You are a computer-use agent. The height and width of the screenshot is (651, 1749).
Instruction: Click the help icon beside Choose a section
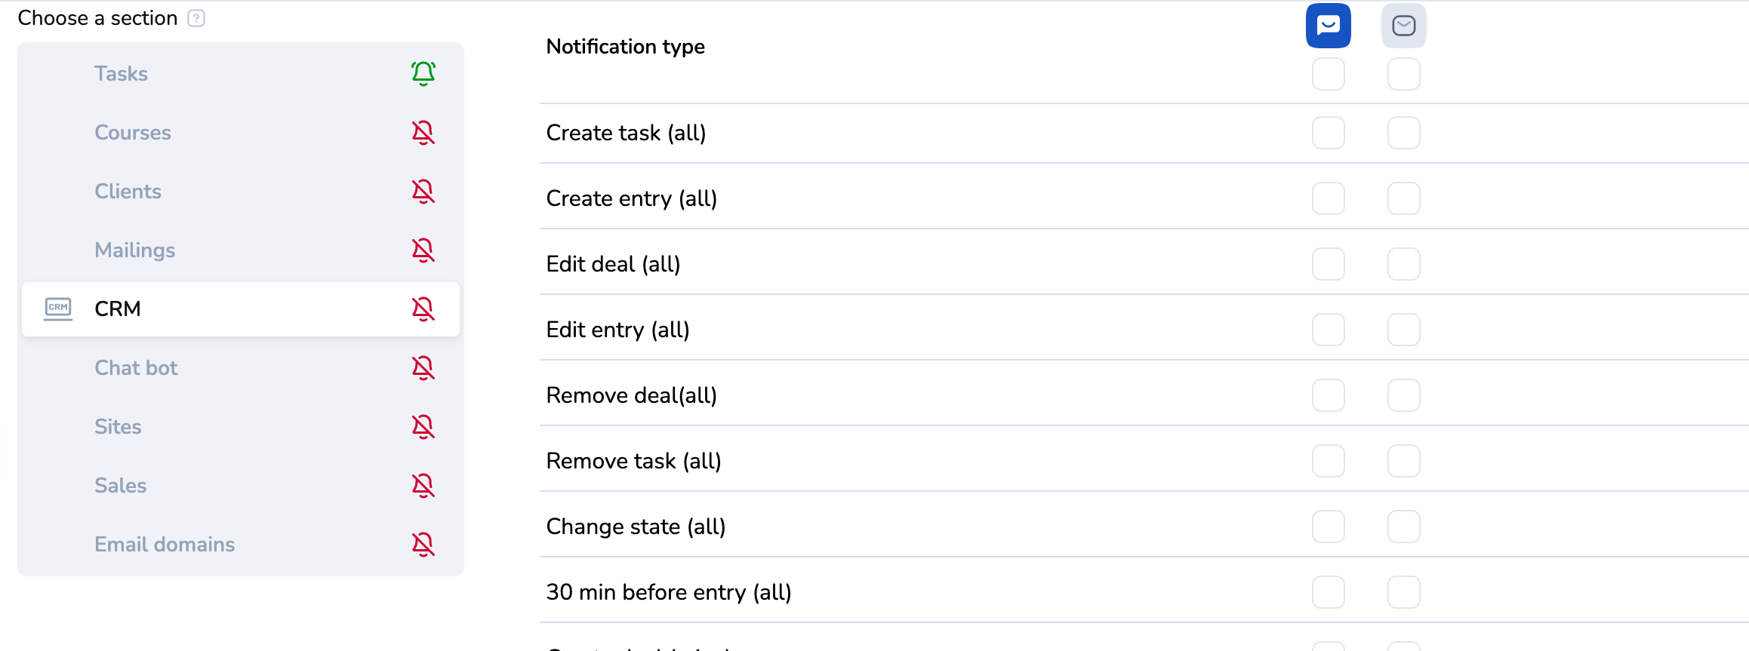coord(196,18)
